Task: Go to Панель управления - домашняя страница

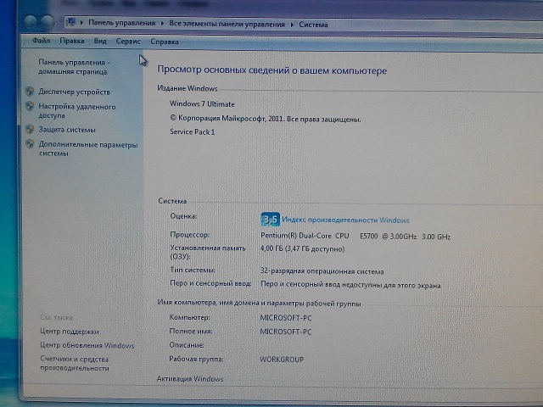Action: pyautogui.click(x=74, y=67)
